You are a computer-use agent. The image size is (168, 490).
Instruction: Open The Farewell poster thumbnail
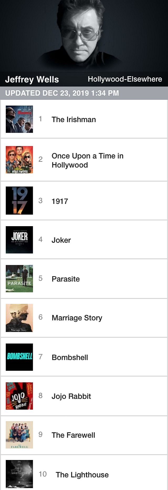[19, 435]
